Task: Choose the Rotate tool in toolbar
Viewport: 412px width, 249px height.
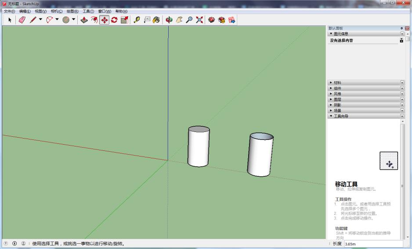Action: pyautogui.click(x=114, y=20)
